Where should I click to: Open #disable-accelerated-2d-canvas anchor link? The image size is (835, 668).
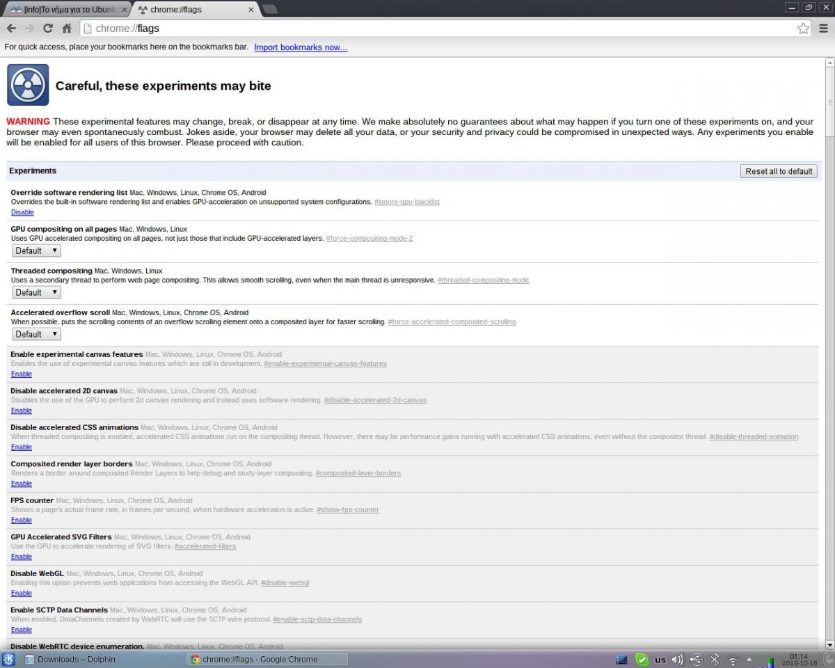[375, 400]
